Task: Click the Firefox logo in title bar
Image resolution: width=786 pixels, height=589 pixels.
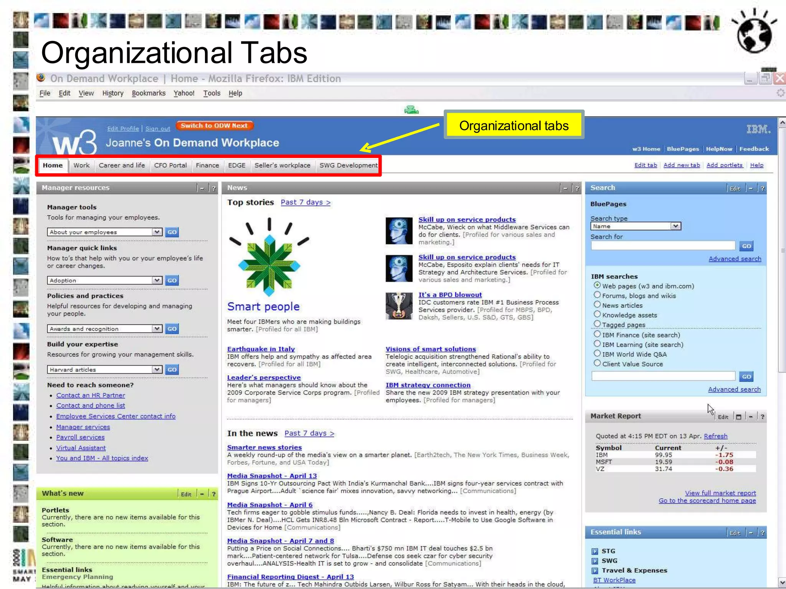Action: pyautogui.click(x=41, y=78)
